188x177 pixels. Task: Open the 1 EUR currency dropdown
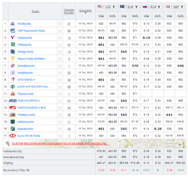[x=132, y=7]
